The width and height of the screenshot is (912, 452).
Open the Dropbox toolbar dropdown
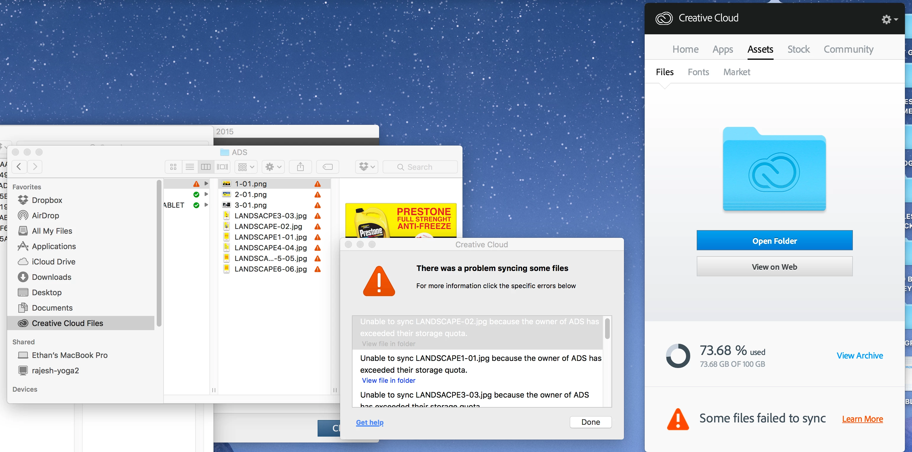click(x=367, y=167)
